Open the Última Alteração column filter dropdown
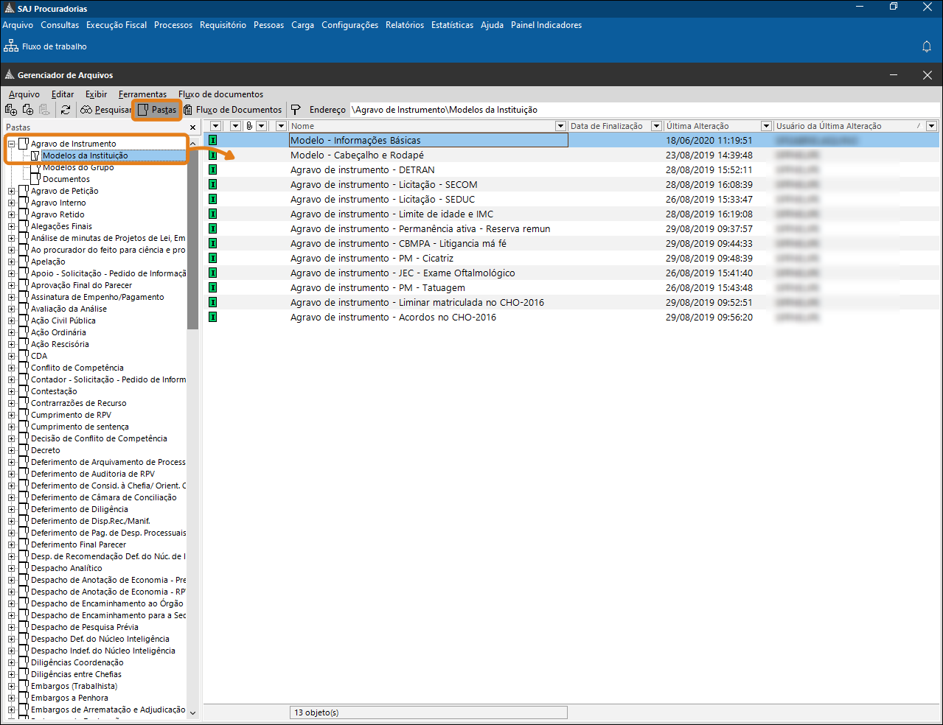This screenshot has width=943, height=725. 766,126
